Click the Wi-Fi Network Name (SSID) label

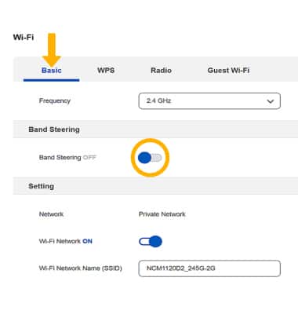81,268
